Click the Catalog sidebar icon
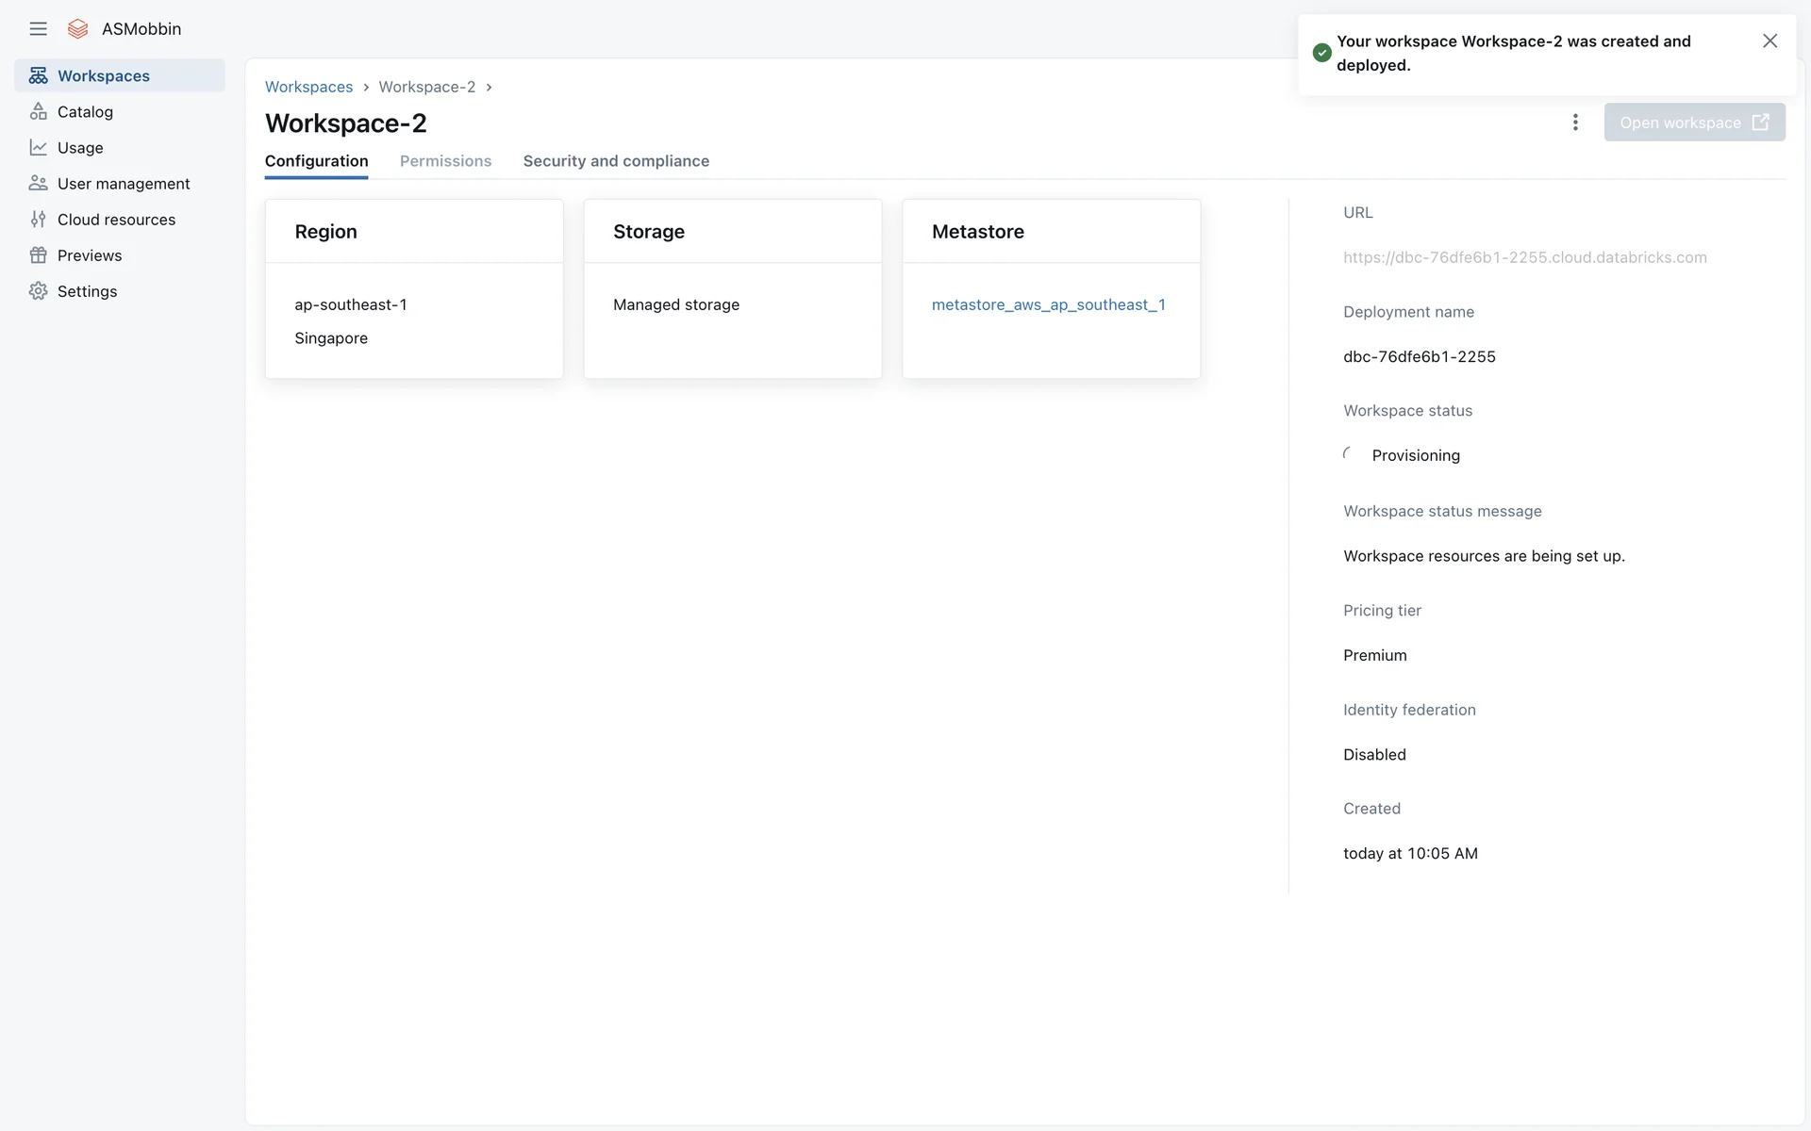This screenshot has height=1131, width=1811. click(x=38, y=111)
